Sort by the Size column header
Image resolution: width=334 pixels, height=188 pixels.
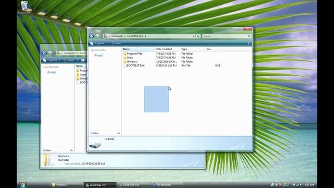213,49
